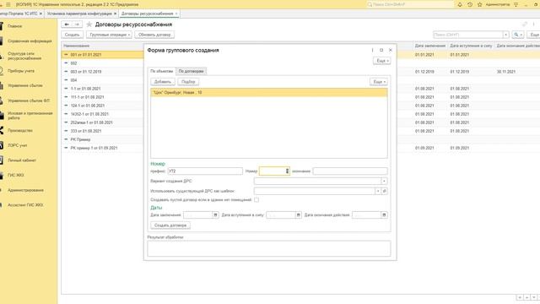Click the stepper in Номер field
This screenshot has height=304, width=540.
click(287, 171)
